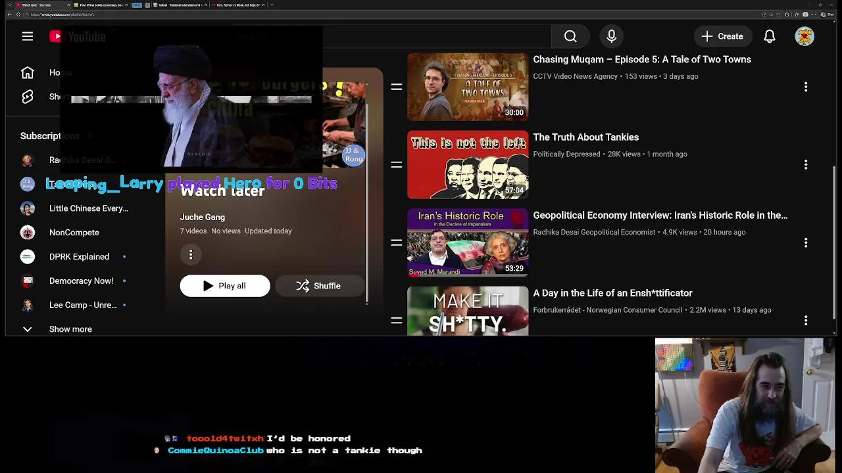Open the notifications bell

[770, 37]
